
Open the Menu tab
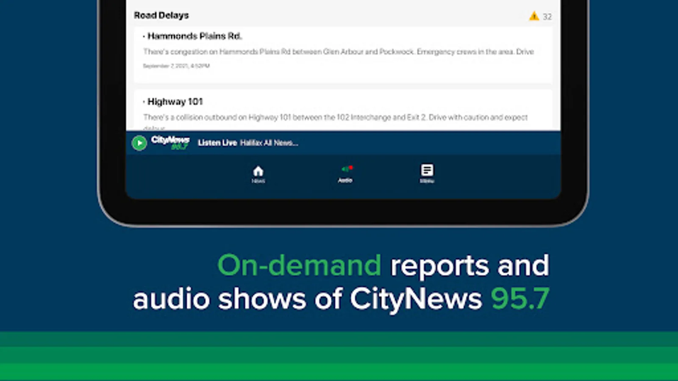pyautogui.click(x=427, y=174)
